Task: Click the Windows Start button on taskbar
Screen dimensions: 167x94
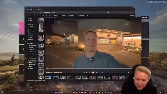Action: coord(56,92)
